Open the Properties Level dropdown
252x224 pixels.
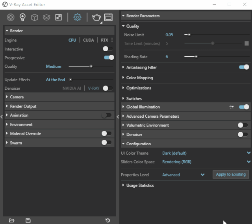coord(183,175)
